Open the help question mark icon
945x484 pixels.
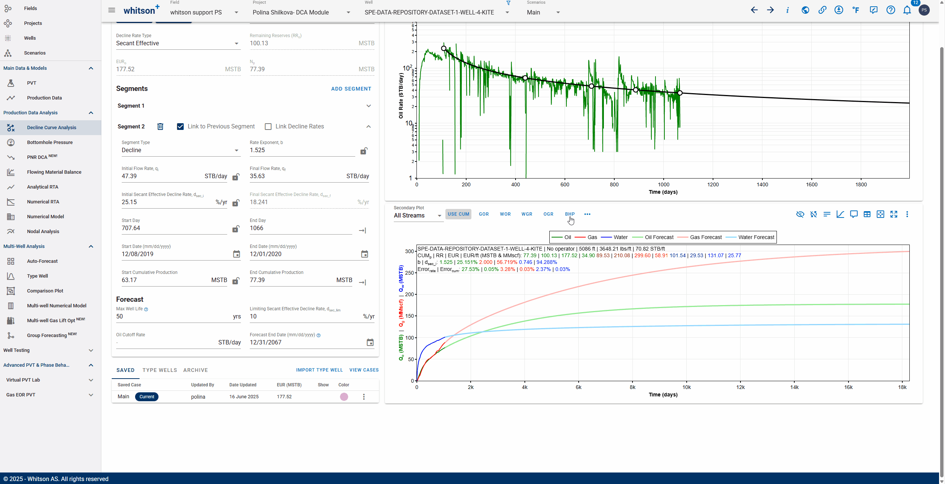click(891, 10)
